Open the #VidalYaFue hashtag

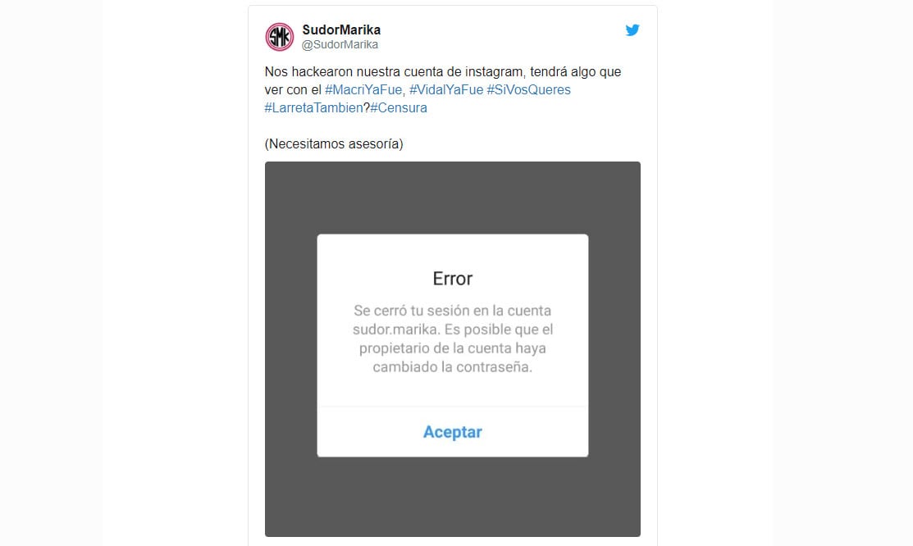(446, 89)
